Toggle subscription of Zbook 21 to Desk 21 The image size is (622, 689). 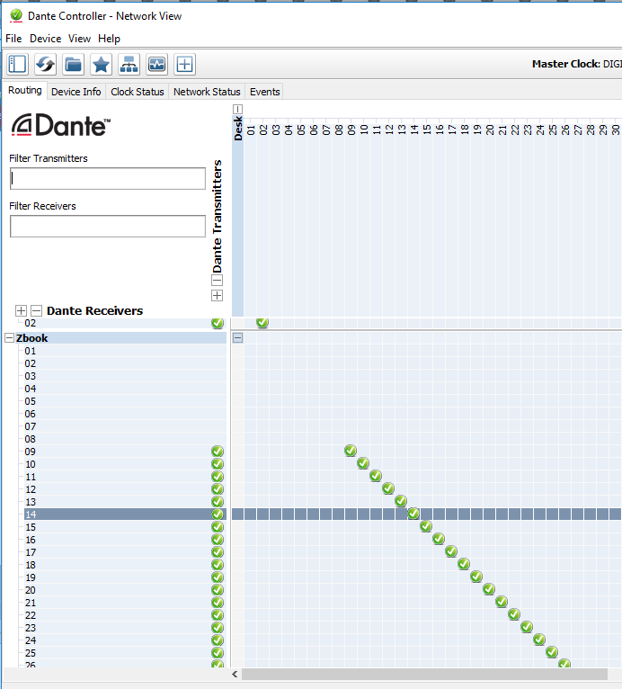(502, 602)
